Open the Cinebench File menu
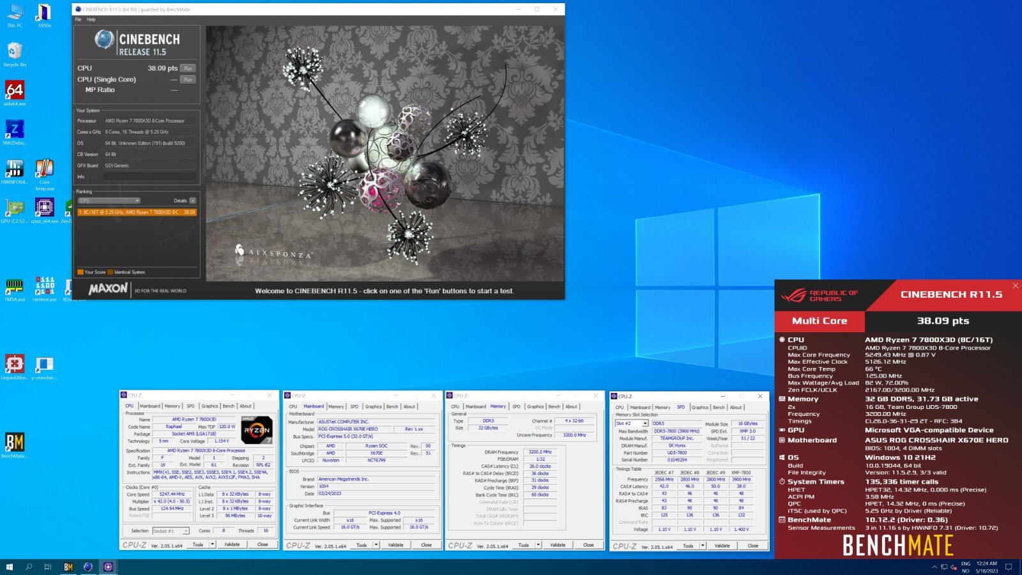1022x575 pixels. pyautogui.click(x=78, y=19)
